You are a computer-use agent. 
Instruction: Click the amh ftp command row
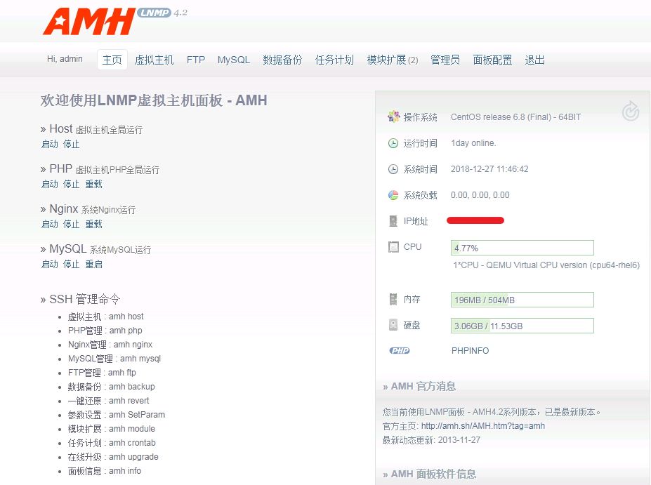pyautogui.click(x=102, y=373)
